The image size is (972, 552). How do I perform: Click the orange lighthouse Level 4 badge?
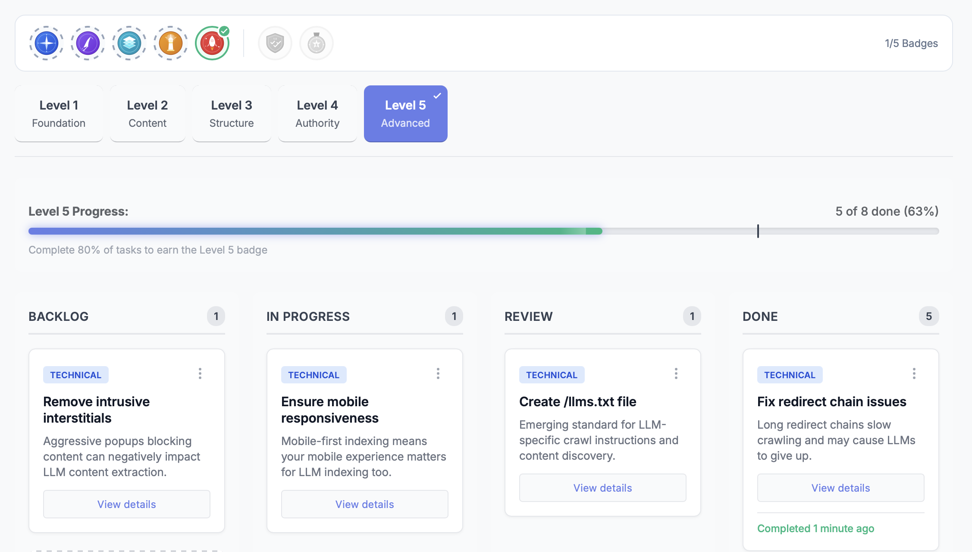pyautogui.click(x=170, y=43)
